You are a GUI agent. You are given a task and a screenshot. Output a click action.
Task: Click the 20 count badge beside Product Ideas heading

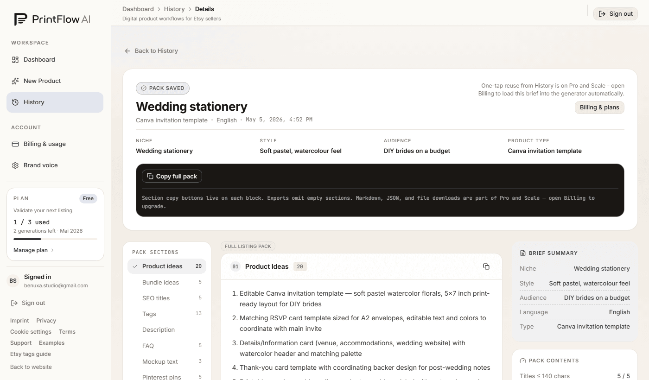300,266
